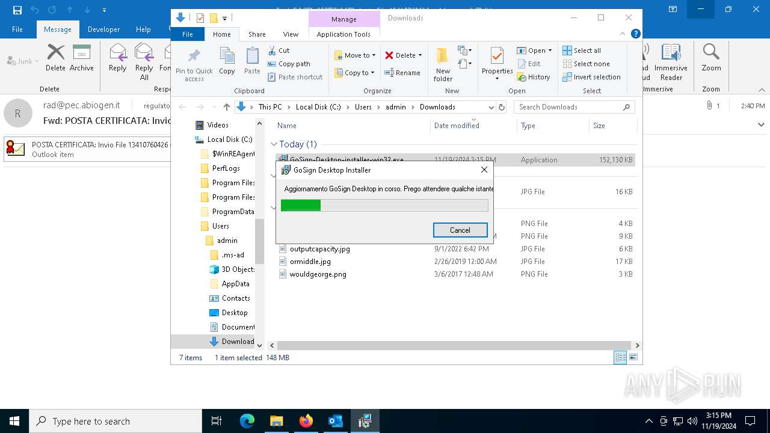This screenshot has height=433, width=770.
Task: Click the Up arrow in Explorer navigation
Action: (227, 107)
